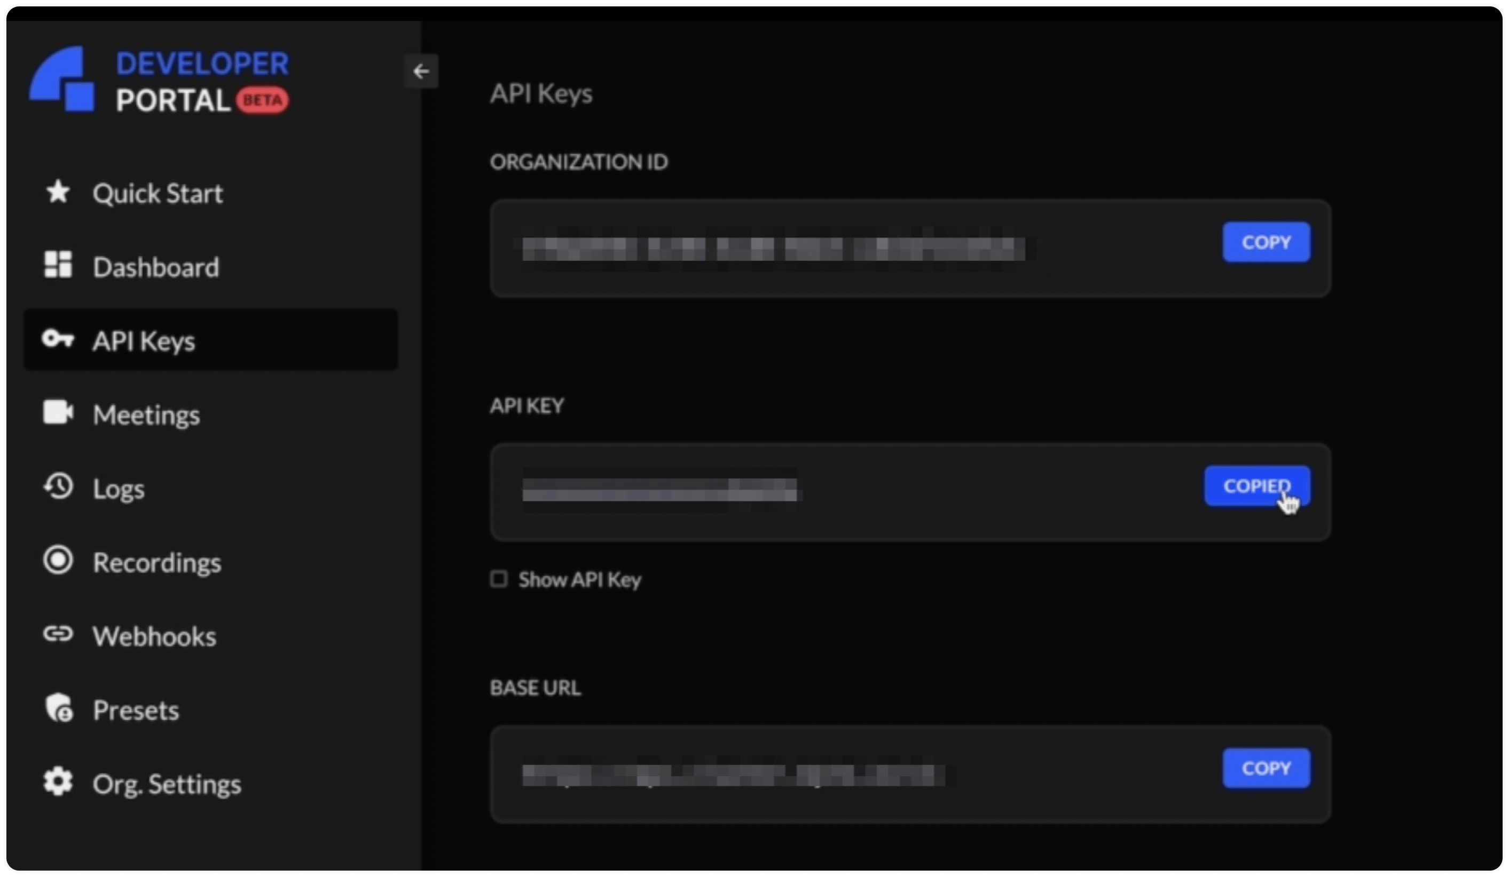
Task: Click the back arrow navigation button
Action: [x=421, y=71]
